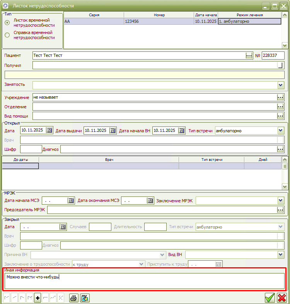Click the clipboard icon next to printer

pyautogui.click(x=85, y=298)
